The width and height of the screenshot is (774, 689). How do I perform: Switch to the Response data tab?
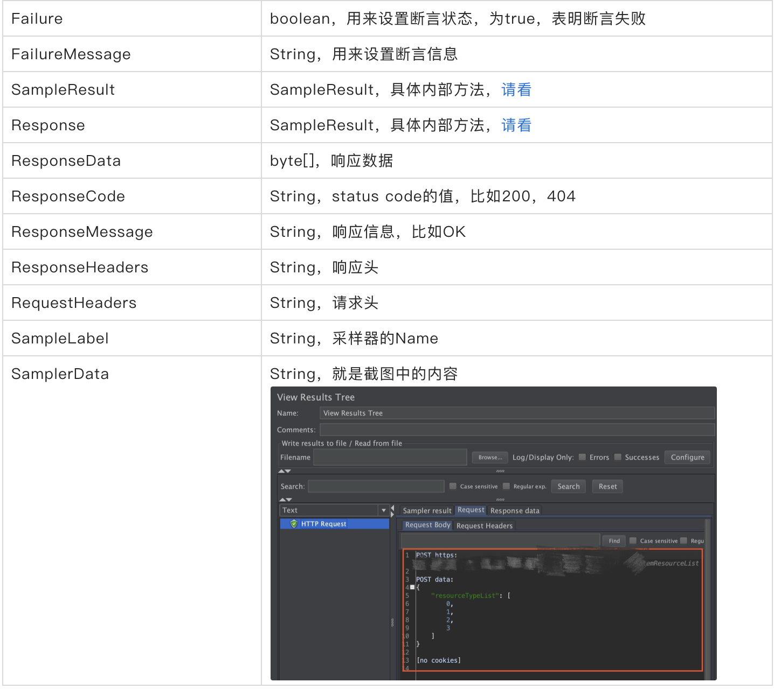click(x=515, y=510)
